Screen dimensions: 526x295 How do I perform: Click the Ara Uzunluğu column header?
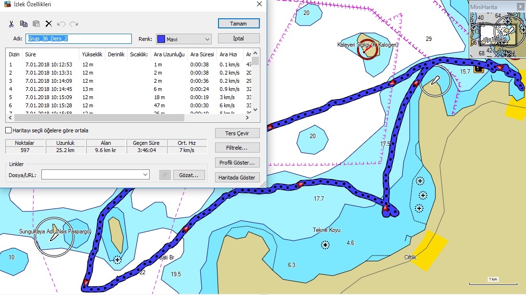point(169,54)
